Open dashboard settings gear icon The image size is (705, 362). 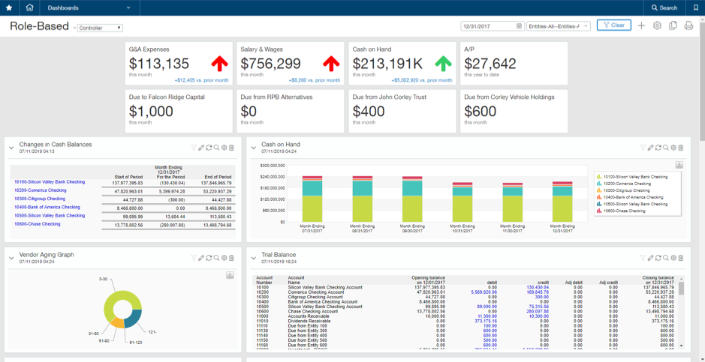657,25
